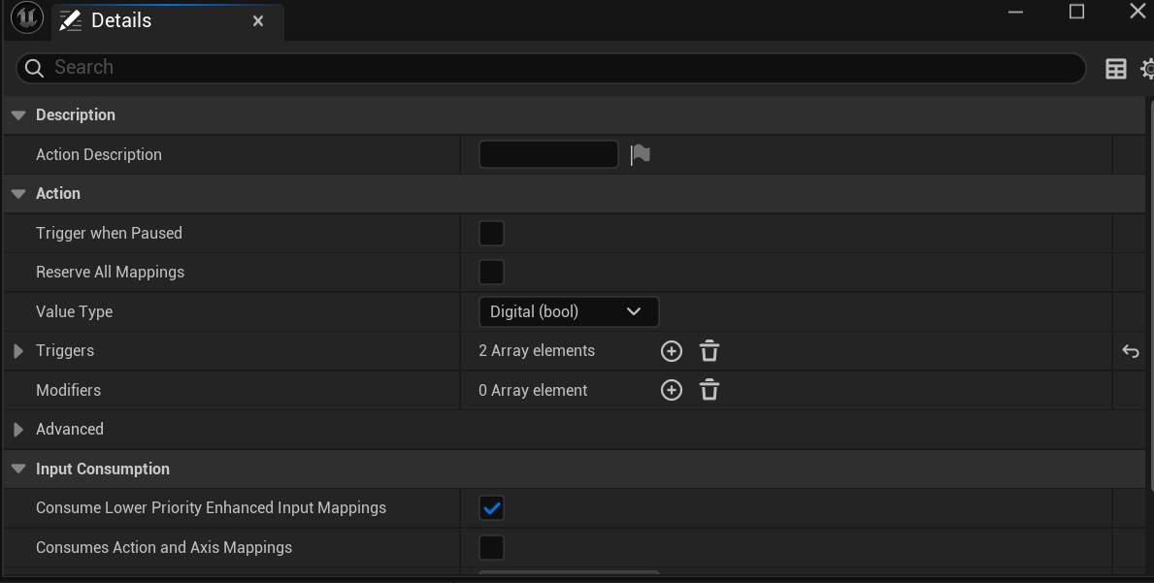Minimize the editor window
This screenshot has height=583, width=1154.
pos(1015,12)
